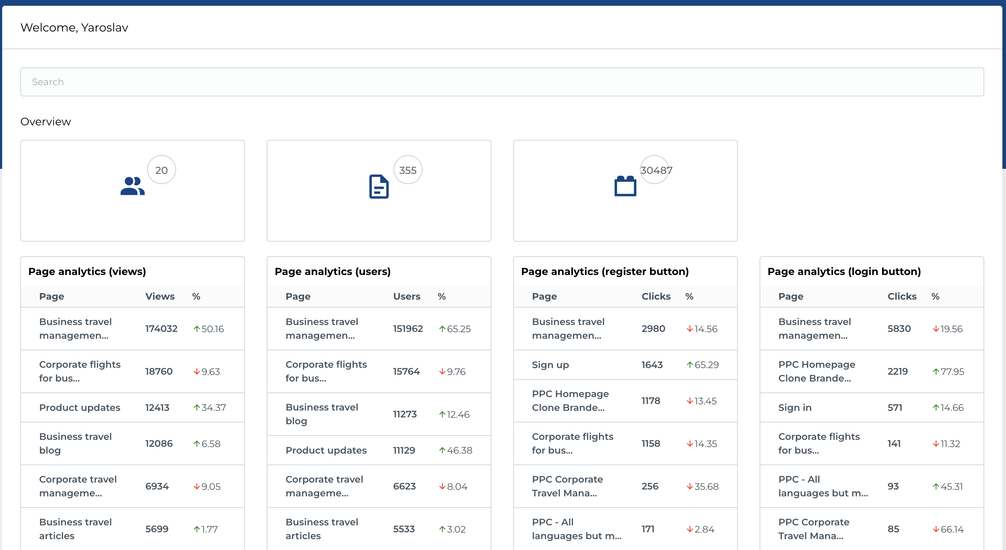The width and height of the screenshot is (1006, 550).
Task: Focus the Search input field
Action: coord(502,82)
